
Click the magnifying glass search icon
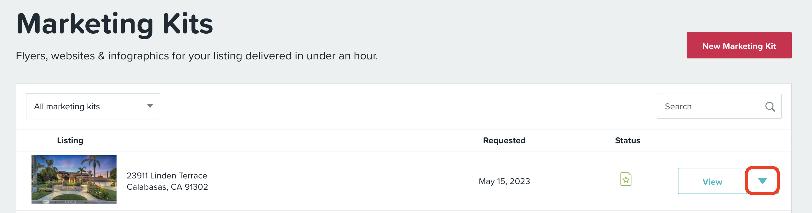[770, 107]
